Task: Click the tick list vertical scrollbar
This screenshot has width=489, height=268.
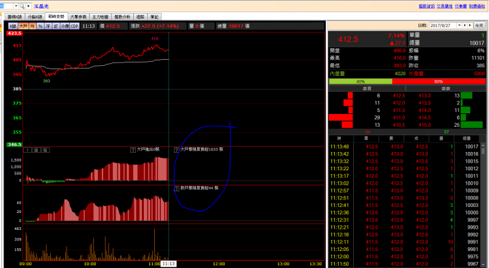Action: 483,206
